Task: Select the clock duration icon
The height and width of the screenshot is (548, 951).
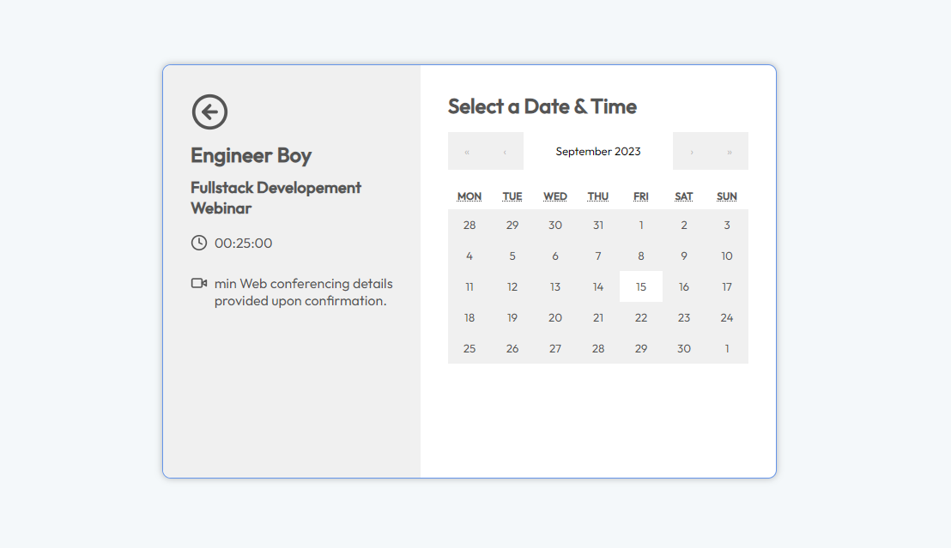Action: (197, 243)
